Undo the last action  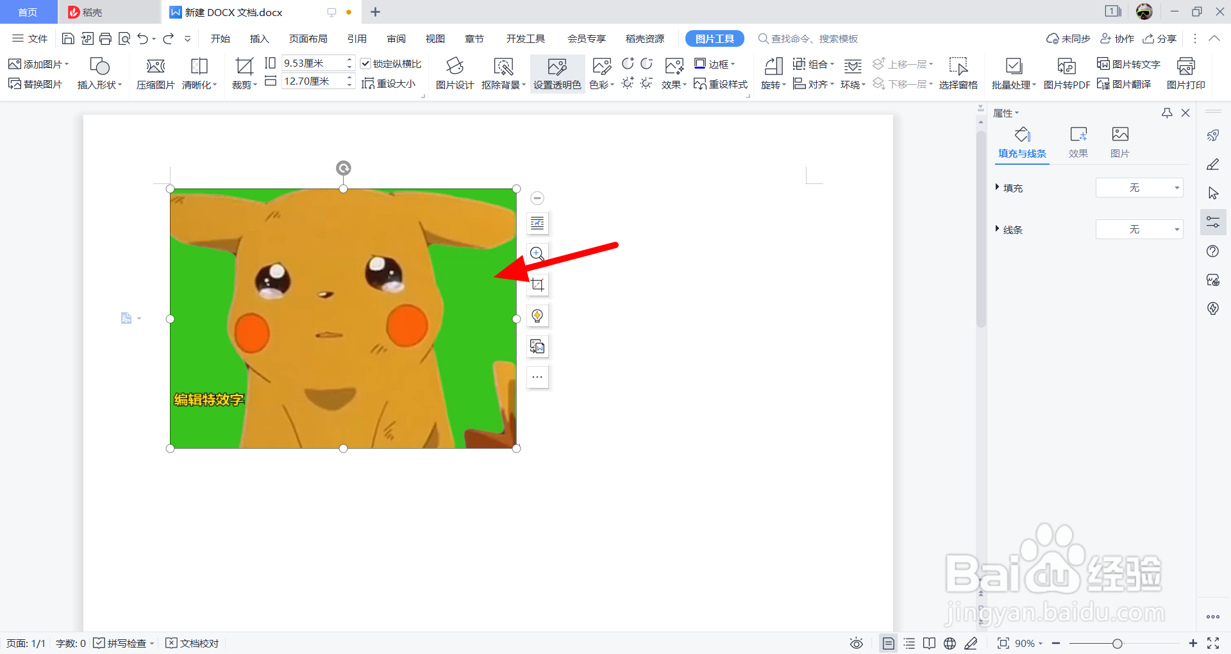click(142, 39)
